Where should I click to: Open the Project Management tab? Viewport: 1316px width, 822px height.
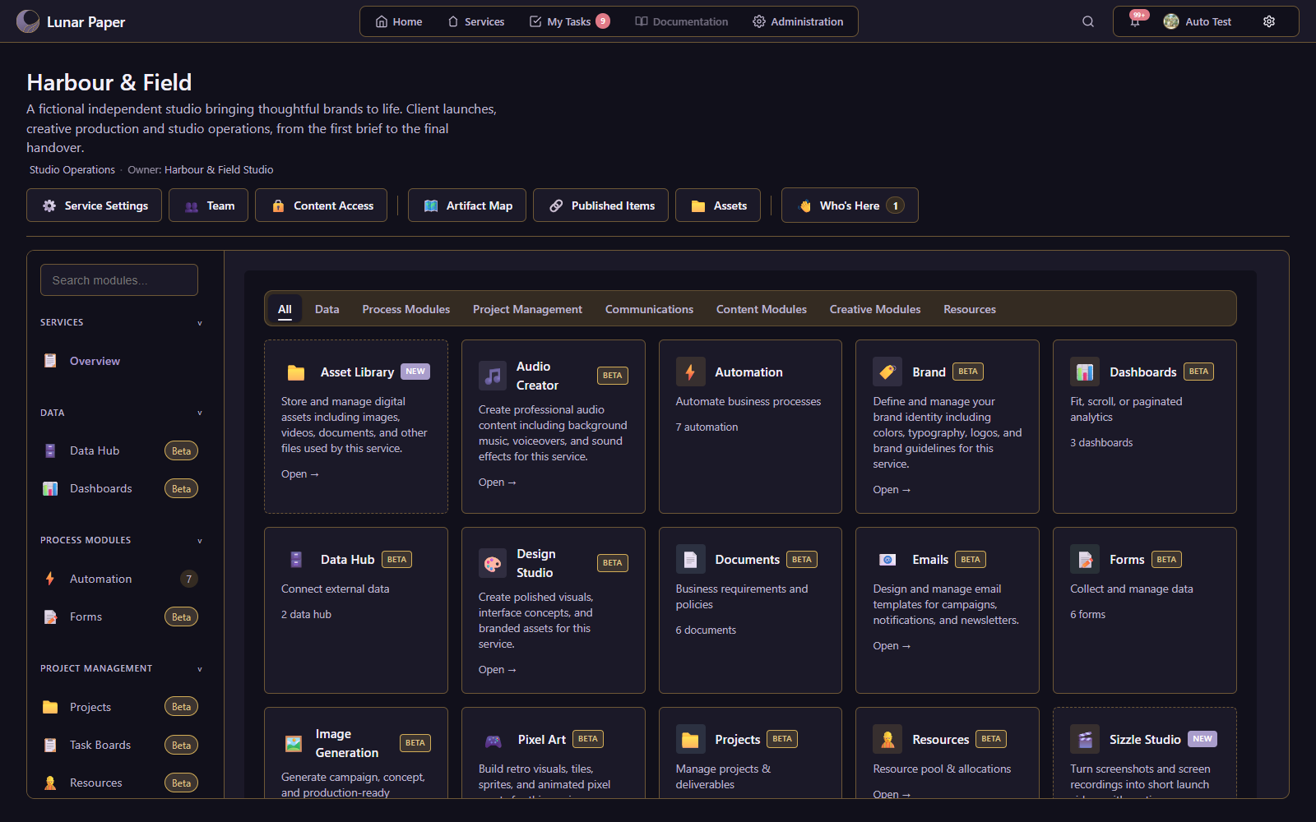click(x=527, y=309)
